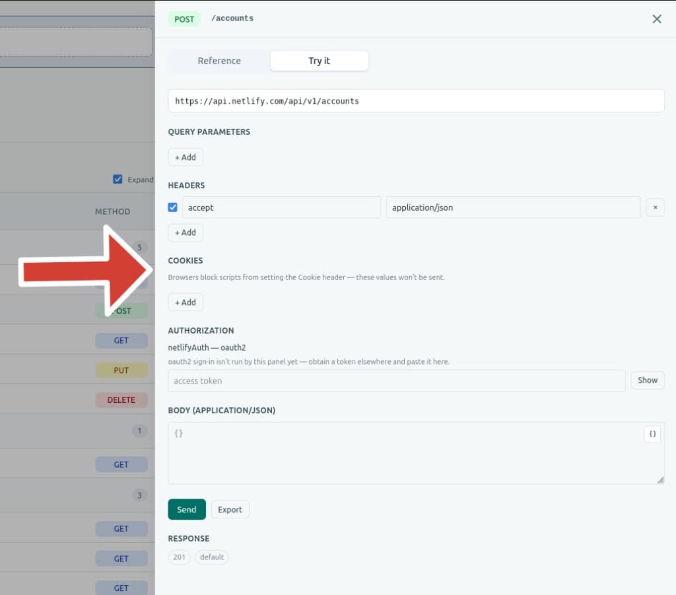Image resolution: width=676 pixels, height=595 pixels.
Task: Click the DELETE method badge in background
Action: click(121, 400)
